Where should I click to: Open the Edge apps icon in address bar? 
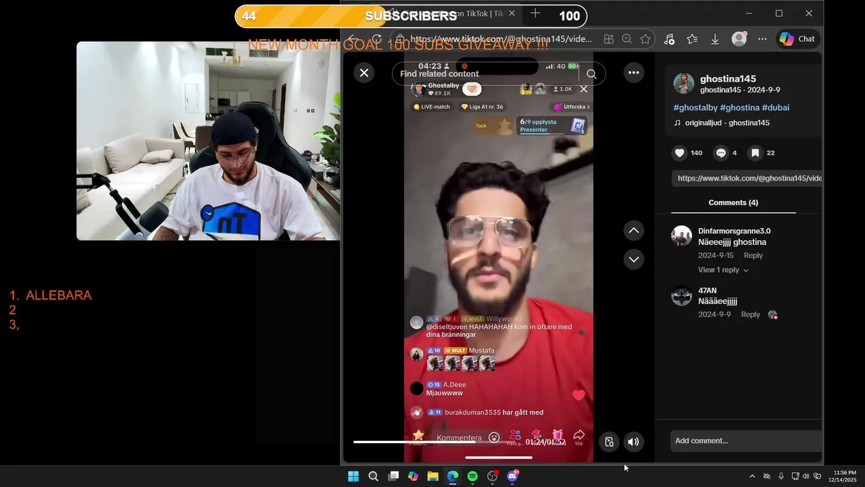point(609,39)
